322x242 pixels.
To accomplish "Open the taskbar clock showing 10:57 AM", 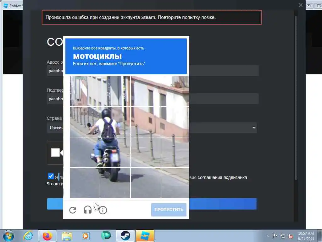I will click(306, 236).
